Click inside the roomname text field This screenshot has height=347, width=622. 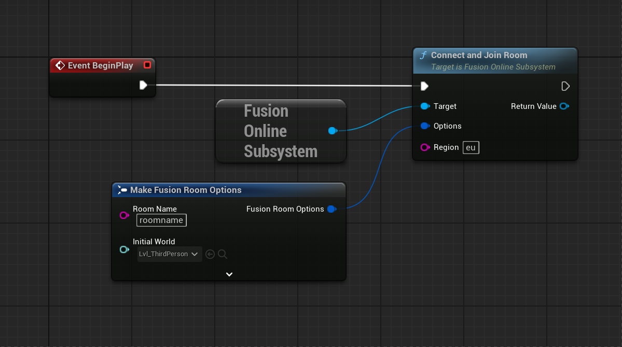point(161,220)
